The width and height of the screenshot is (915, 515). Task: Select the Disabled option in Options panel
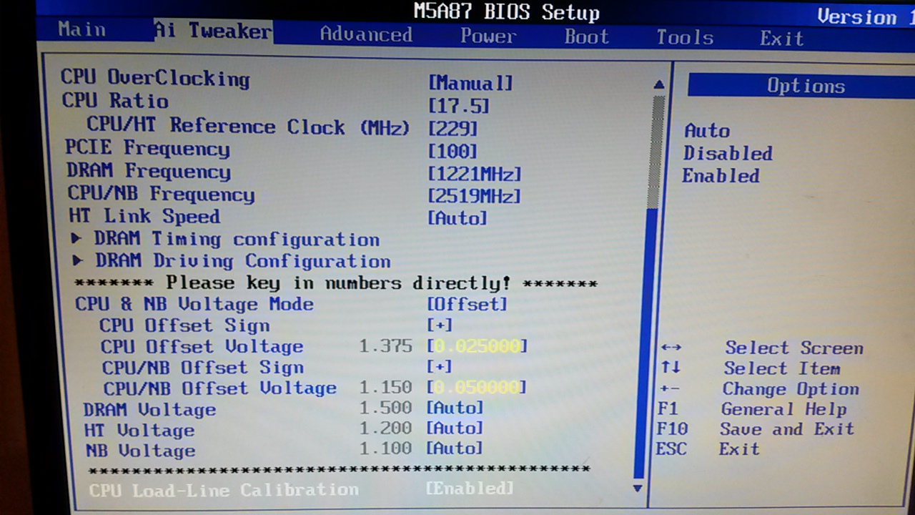(728, 153)
